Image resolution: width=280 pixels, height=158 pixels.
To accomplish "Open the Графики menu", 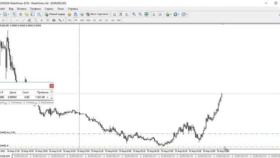I will 35,9.
